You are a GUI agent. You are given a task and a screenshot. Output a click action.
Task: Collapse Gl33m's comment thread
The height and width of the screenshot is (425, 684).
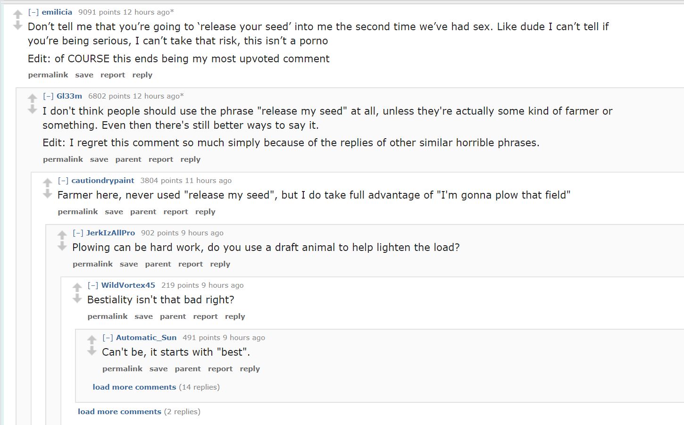(x=48, y=96)
